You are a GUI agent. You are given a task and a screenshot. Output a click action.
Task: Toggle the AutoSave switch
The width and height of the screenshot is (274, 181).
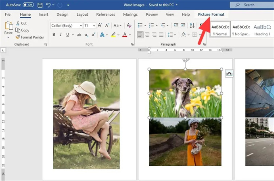point(28,5)
